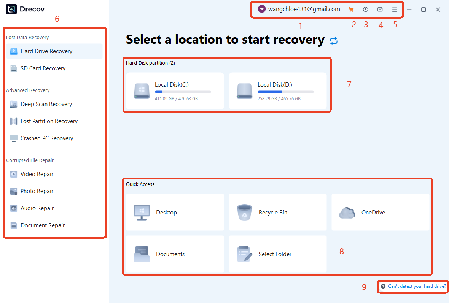Viewport: 449px width, 303px height.
Task: Click "Can't detect your hard drive?" link
Action: pyautogui.click(x=417, y=286)
